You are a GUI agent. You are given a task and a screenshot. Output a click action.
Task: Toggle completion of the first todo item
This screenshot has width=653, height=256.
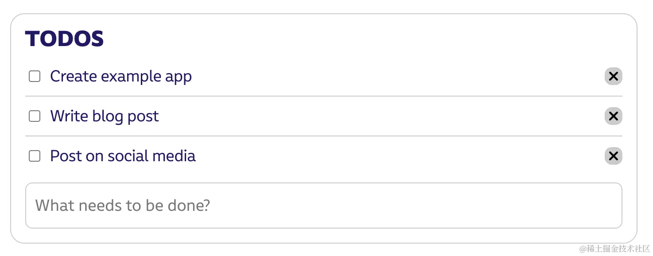35,76
